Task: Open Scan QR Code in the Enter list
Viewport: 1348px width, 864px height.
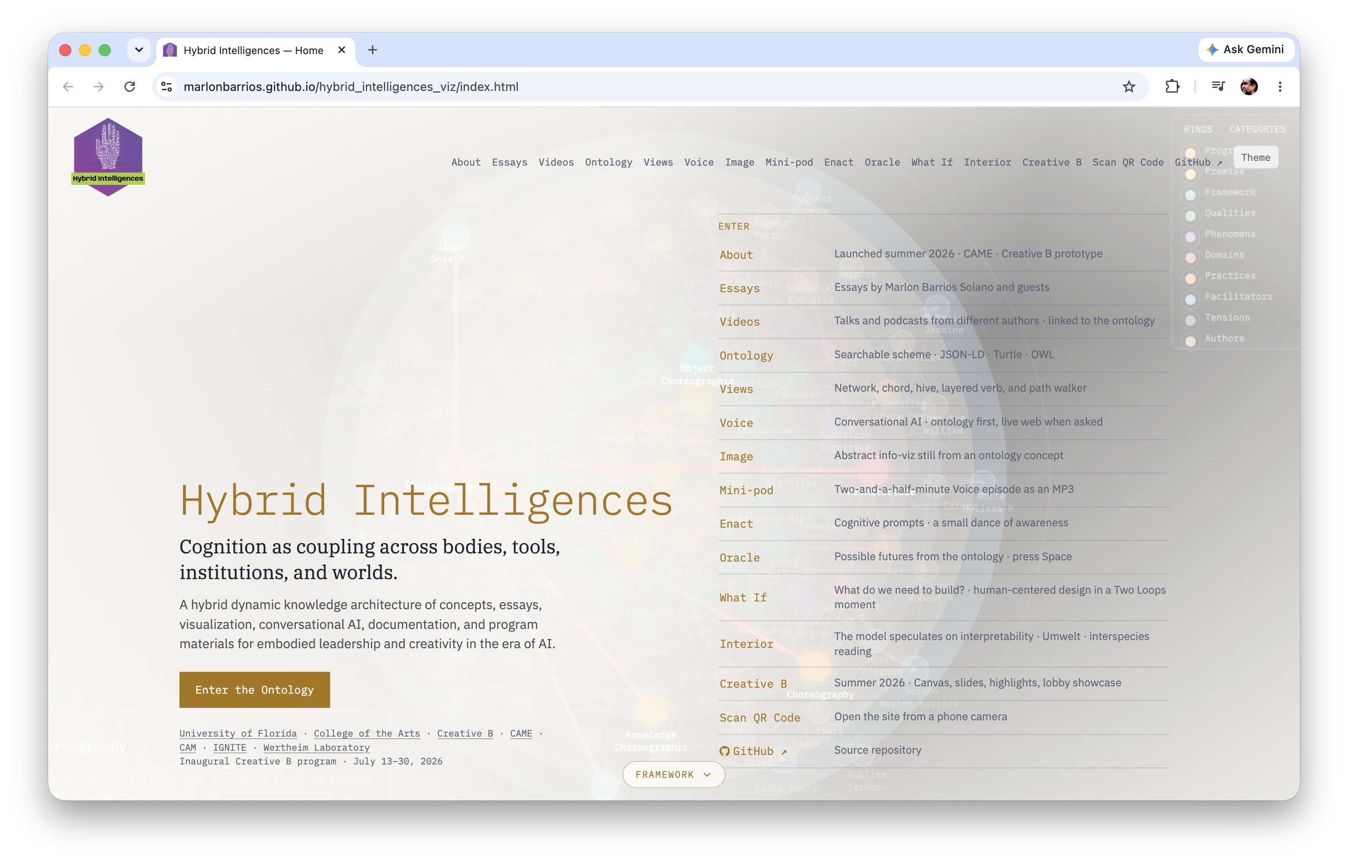Action: coord(943,717)
